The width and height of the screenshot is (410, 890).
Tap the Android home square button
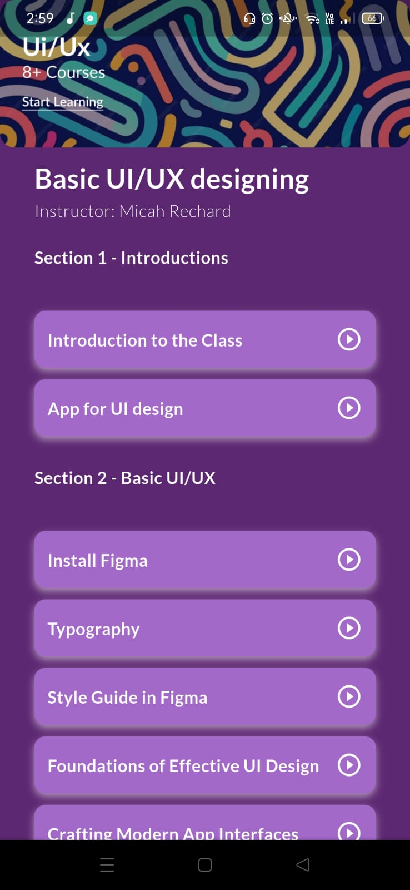[205, 864]
